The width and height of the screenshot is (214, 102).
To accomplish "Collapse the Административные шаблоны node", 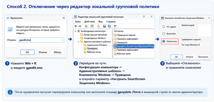I will coord(79,42).
